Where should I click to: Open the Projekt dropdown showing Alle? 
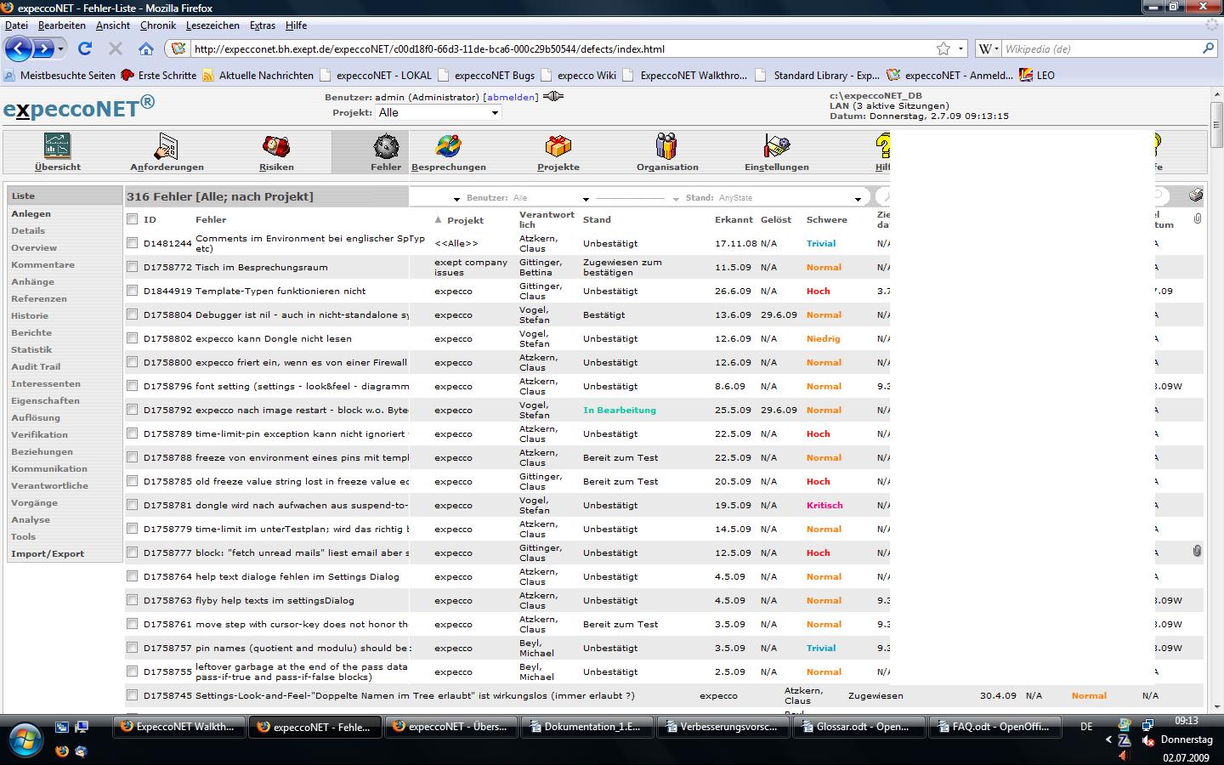point(439,113)
